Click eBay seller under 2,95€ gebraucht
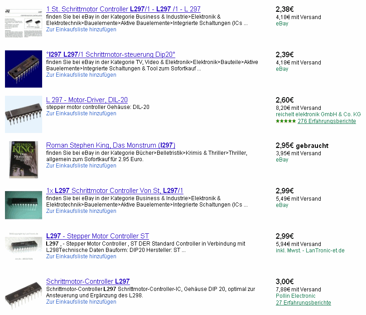366x315 pixels. click(x=282, y=160)
